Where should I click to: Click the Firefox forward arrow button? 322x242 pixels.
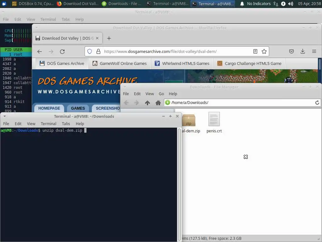(x=51, y=51)
